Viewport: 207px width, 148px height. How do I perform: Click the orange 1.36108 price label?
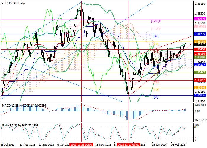200,42
